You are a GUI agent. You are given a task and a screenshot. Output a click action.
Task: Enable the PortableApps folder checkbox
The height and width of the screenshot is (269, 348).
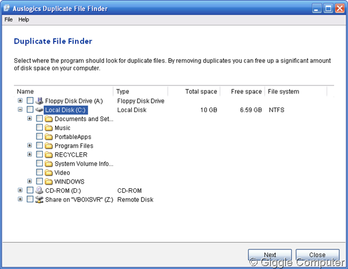(x=39, y=137)
